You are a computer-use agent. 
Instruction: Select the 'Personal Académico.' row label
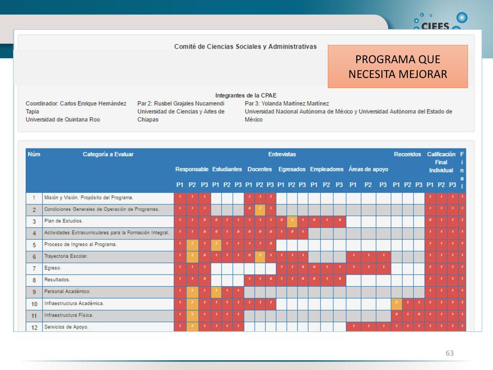point(67,291)
